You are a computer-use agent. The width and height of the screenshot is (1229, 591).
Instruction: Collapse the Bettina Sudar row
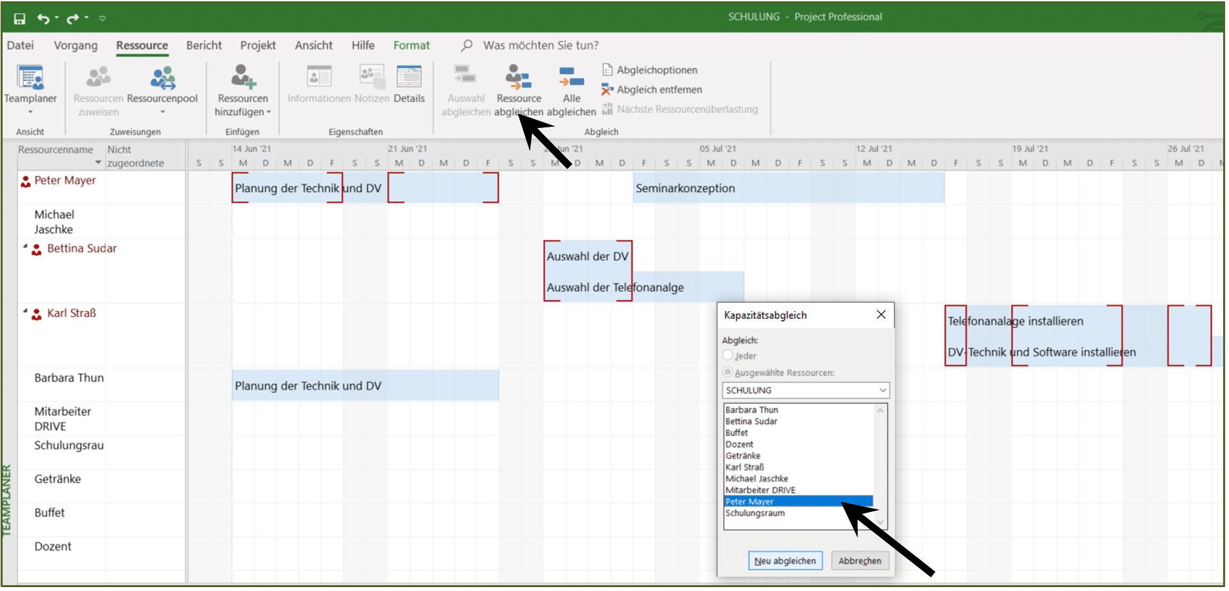pos(25,247)
